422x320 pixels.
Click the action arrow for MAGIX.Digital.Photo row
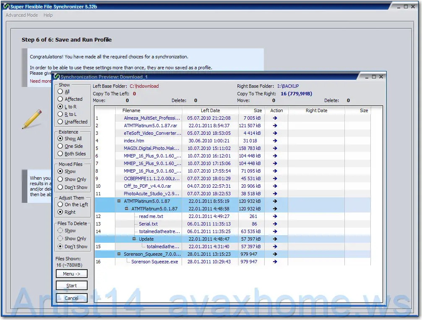click(x=275, y=148)
